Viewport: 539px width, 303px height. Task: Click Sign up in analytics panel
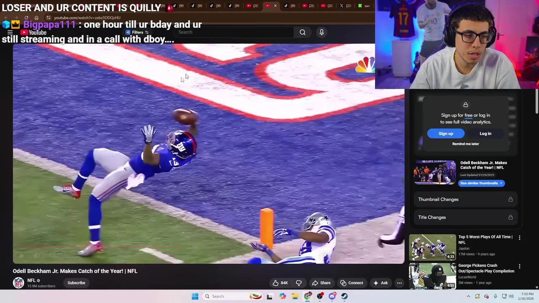446,133
